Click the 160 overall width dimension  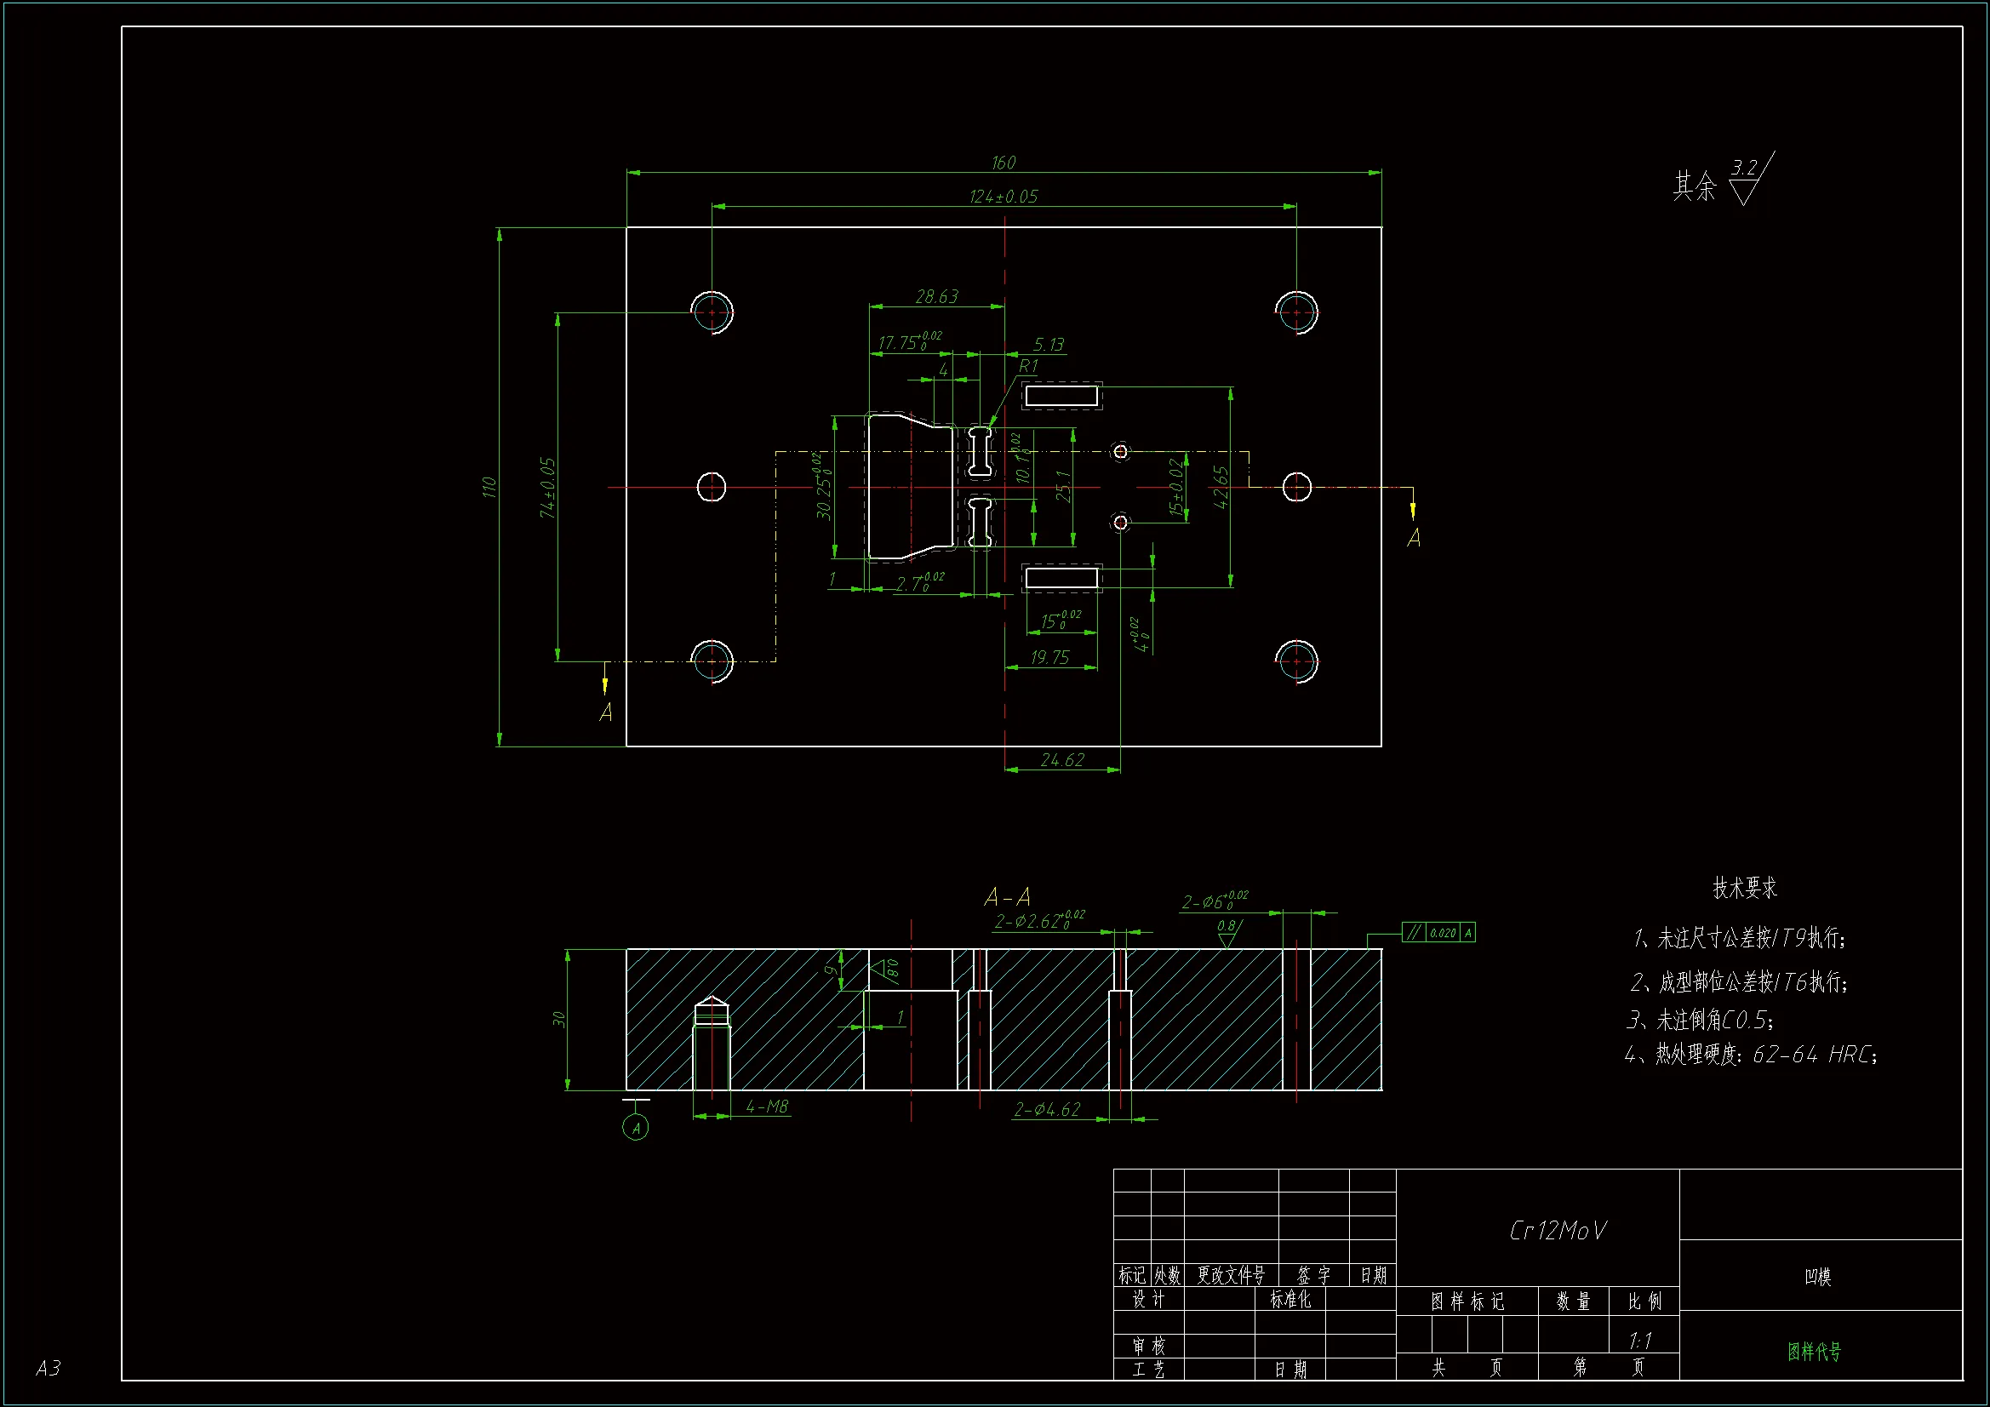[x=1003, y=163]
